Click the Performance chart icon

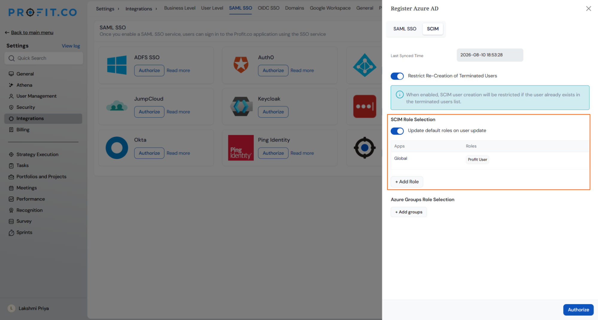pyautogui.click(x=11, y=199)
